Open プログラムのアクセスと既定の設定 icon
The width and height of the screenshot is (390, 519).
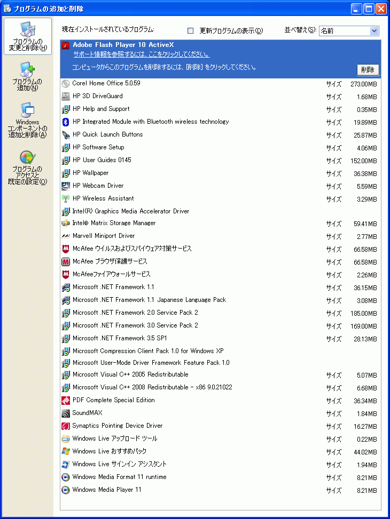(28, 167)
